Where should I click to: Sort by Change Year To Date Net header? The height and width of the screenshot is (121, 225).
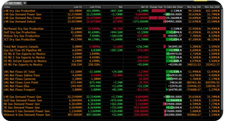pyautogui.click(x=166, y=7)
